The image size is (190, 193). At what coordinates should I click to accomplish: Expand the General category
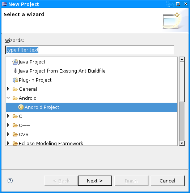tap(8, 89)
